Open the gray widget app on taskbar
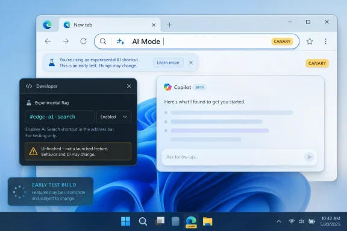This screenshot has width=347, height=231. pyautogui.click(x=175, y=221)
